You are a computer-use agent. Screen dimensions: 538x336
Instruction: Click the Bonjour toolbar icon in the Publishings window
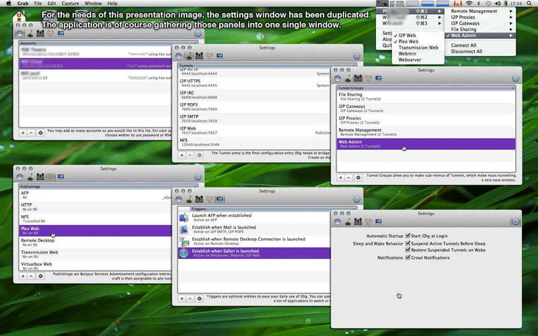pyautogui.click(x=50, y=177)
